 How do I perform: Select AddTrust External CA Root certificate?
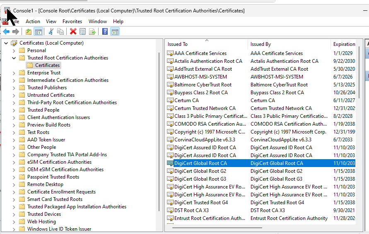tap(203, 69)
